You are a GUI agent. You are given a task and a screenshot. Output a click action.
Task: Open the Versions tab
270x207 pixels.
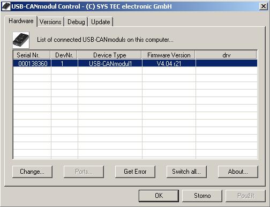(x=50, y=22)
